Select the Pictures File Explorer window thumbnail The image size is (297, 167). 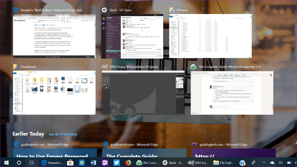pos(210,36)
